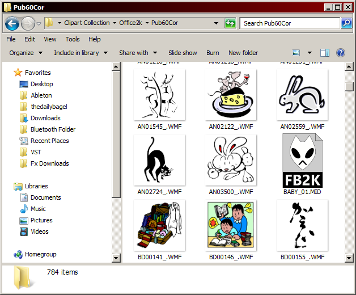This screenshot has height=295, width=356.
Task: Navigate to Office2k breadcrumb
Action: click(131, 23)
